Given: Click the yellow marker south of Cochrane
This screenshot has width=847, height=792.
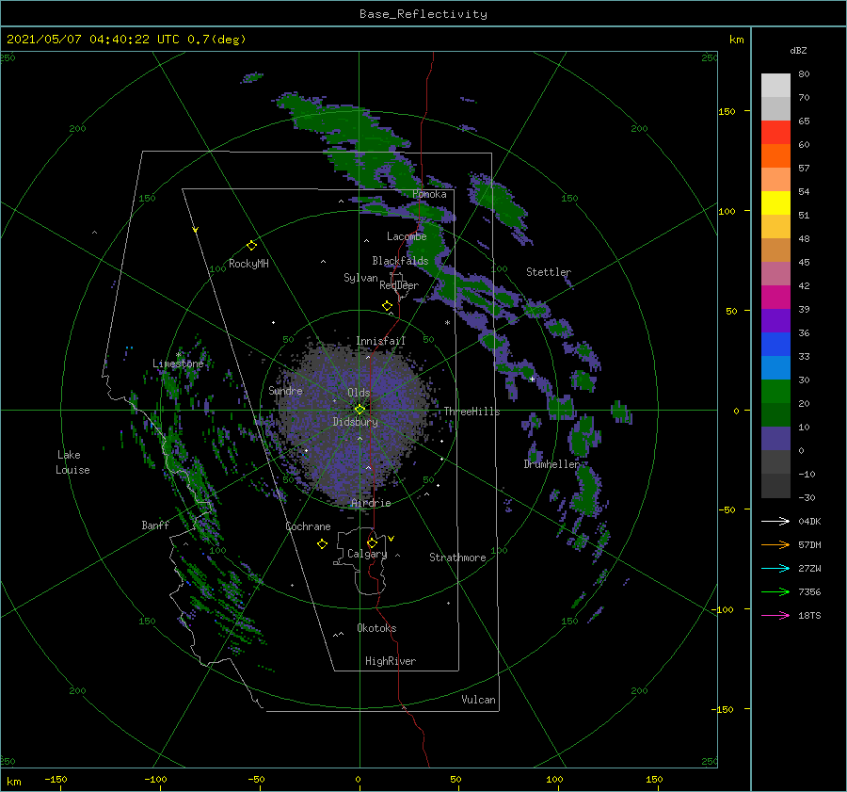Looking at the screenshot, I should tap(322, 544).
